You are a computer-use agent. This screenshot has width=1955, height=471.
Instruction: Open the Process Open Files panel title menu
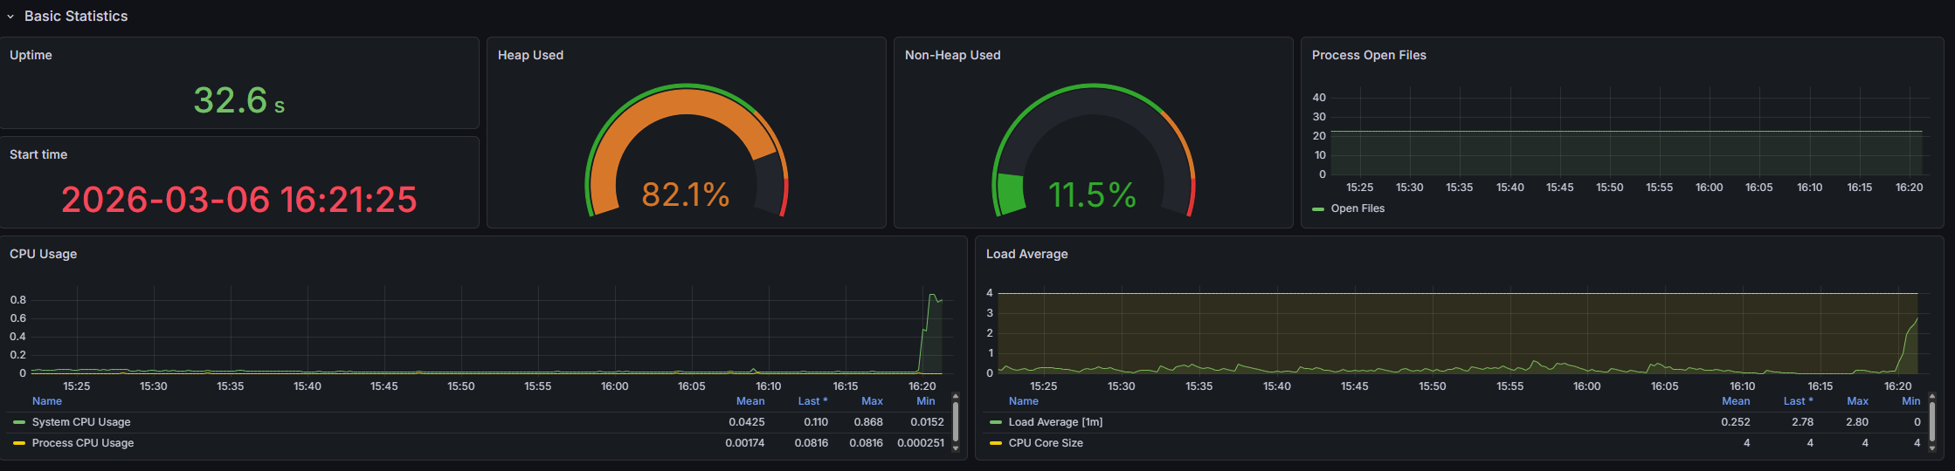click(x=1369, y=55)
